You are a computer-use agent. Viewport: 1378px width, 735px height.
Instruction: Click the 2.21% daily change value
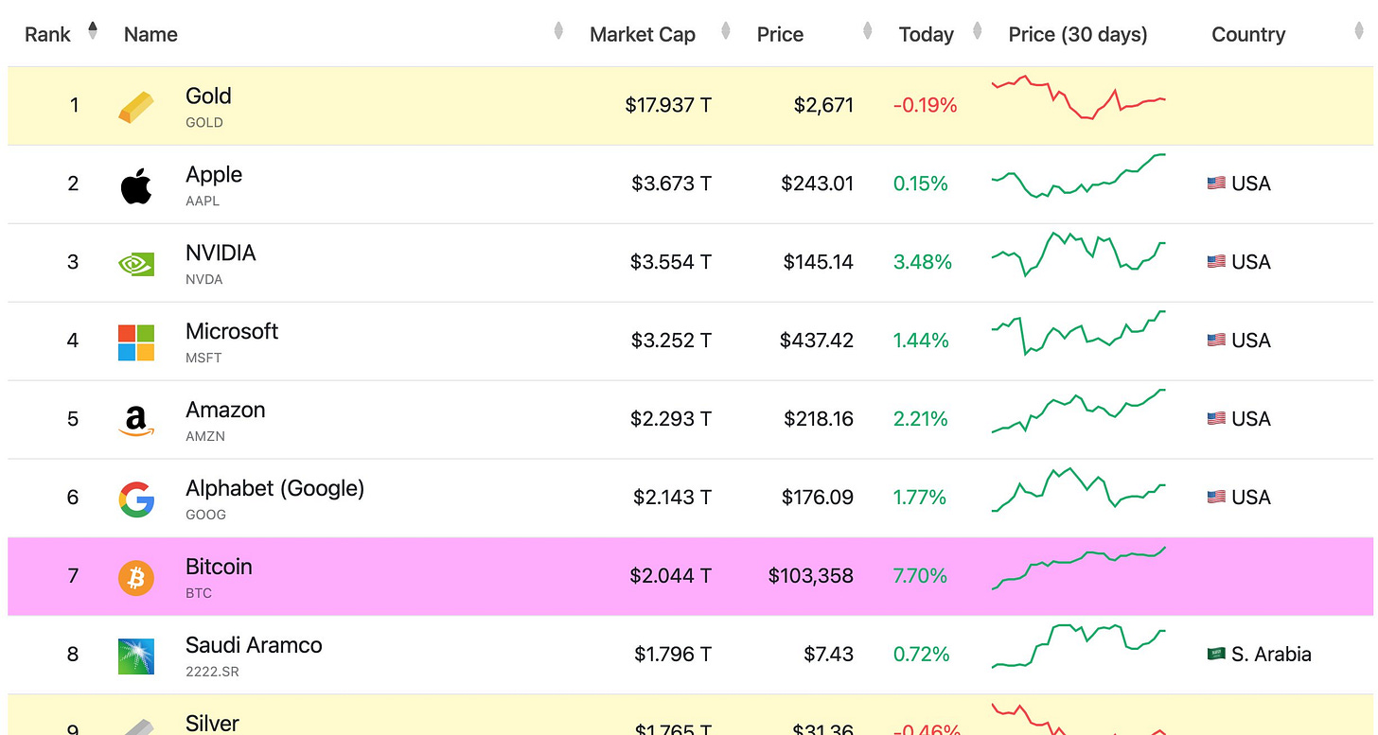tap(920, 419)
